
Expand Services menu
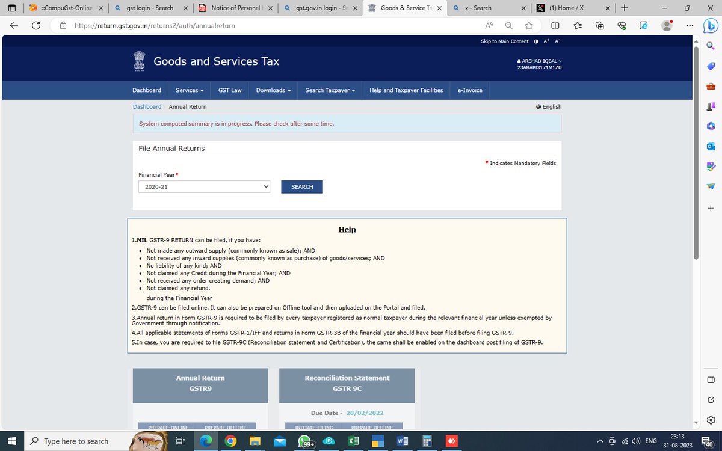tap(190, 90)
